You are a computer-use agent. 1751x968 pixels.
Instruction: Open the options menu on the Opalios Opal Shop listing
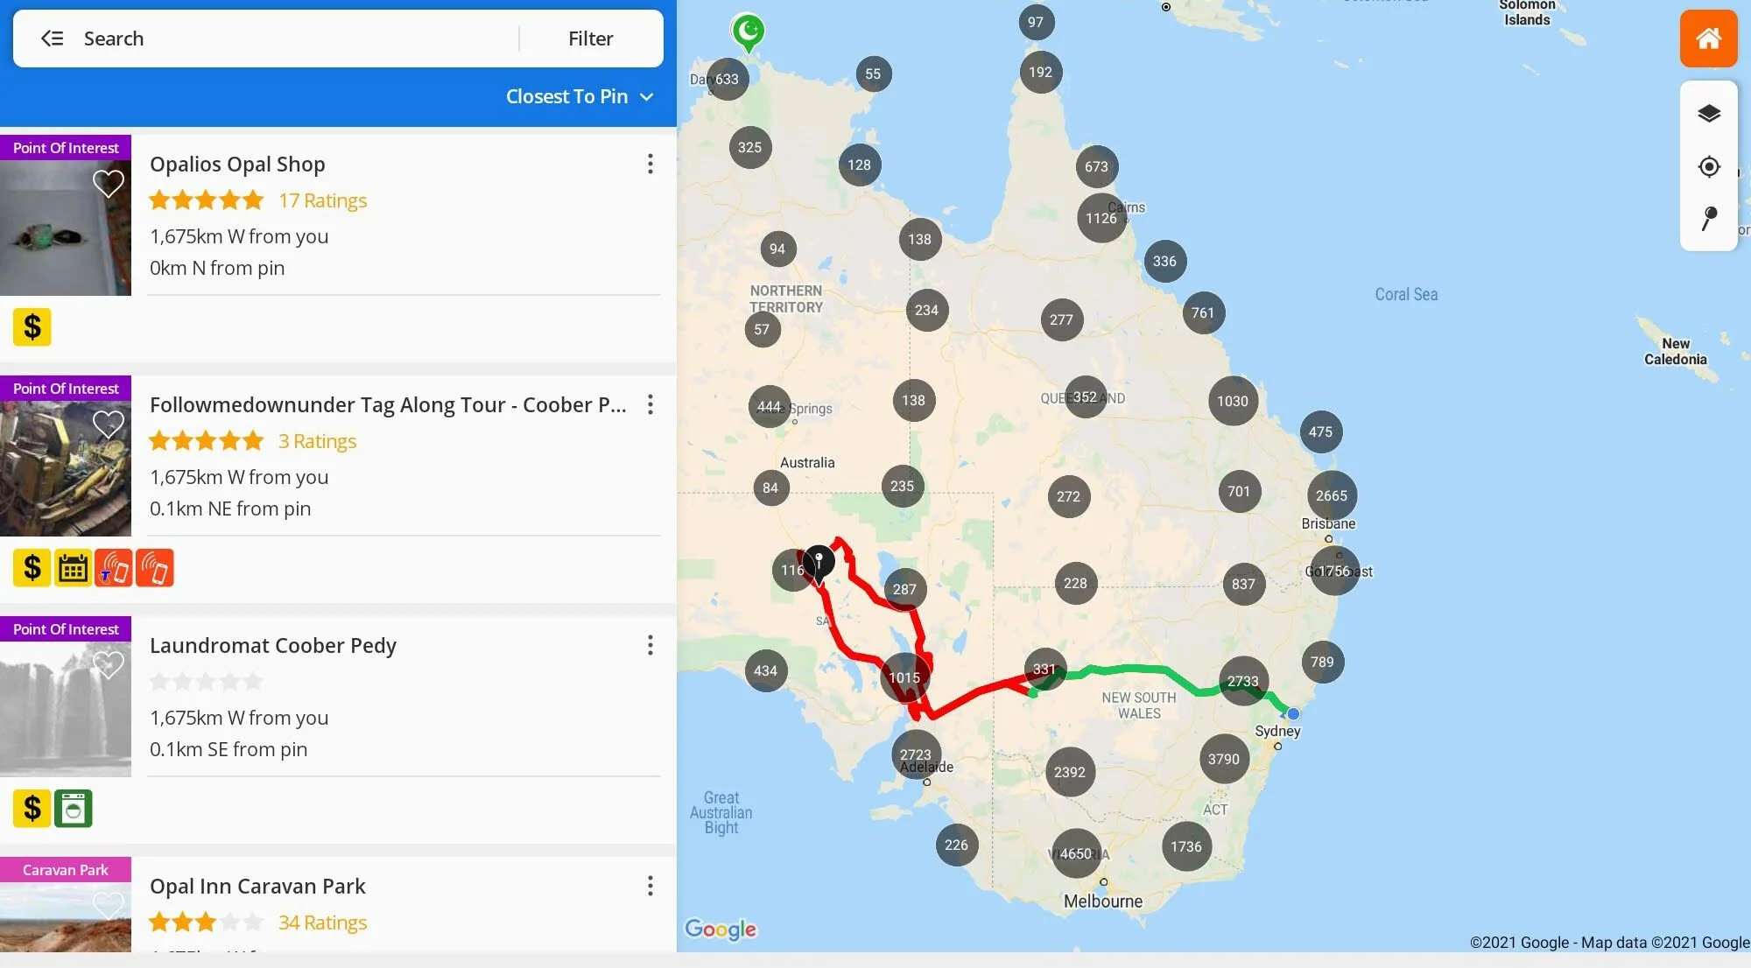tap(650, 164)
